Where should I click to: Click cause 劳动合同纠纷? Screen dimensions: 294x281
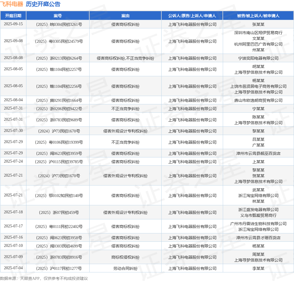[x=125, y=268]
